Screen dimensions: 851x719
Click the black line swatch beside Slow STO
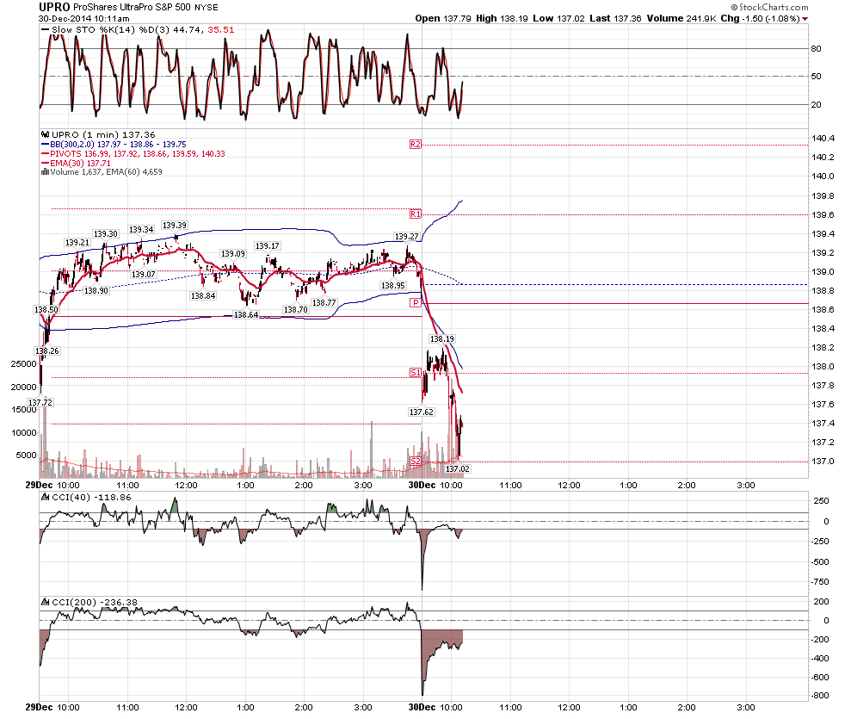pyautogui.click(x=45, y=30)
